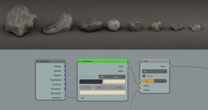This screenshot has height=110, width=208.
Task: Click the Pos field showing 0.511
Action: coord(110,88)
